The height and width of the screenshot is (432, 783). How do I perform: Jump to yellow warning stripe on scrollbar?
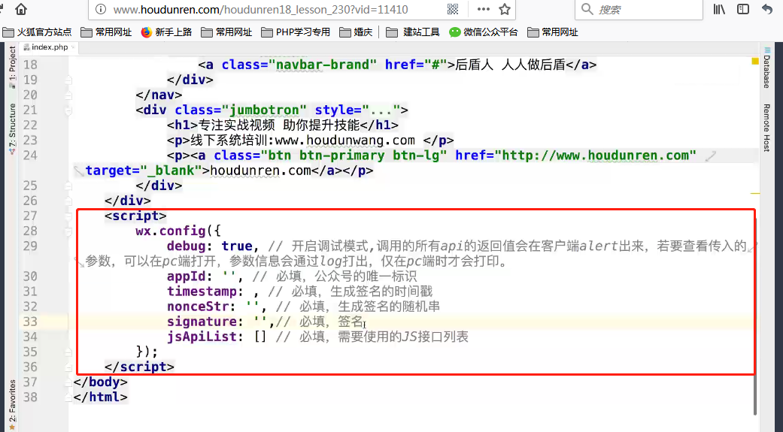click(755, 193)
